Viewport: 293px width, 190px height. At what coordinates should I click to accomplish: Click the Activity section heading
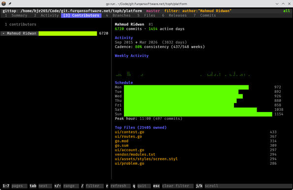coord(124,38)
